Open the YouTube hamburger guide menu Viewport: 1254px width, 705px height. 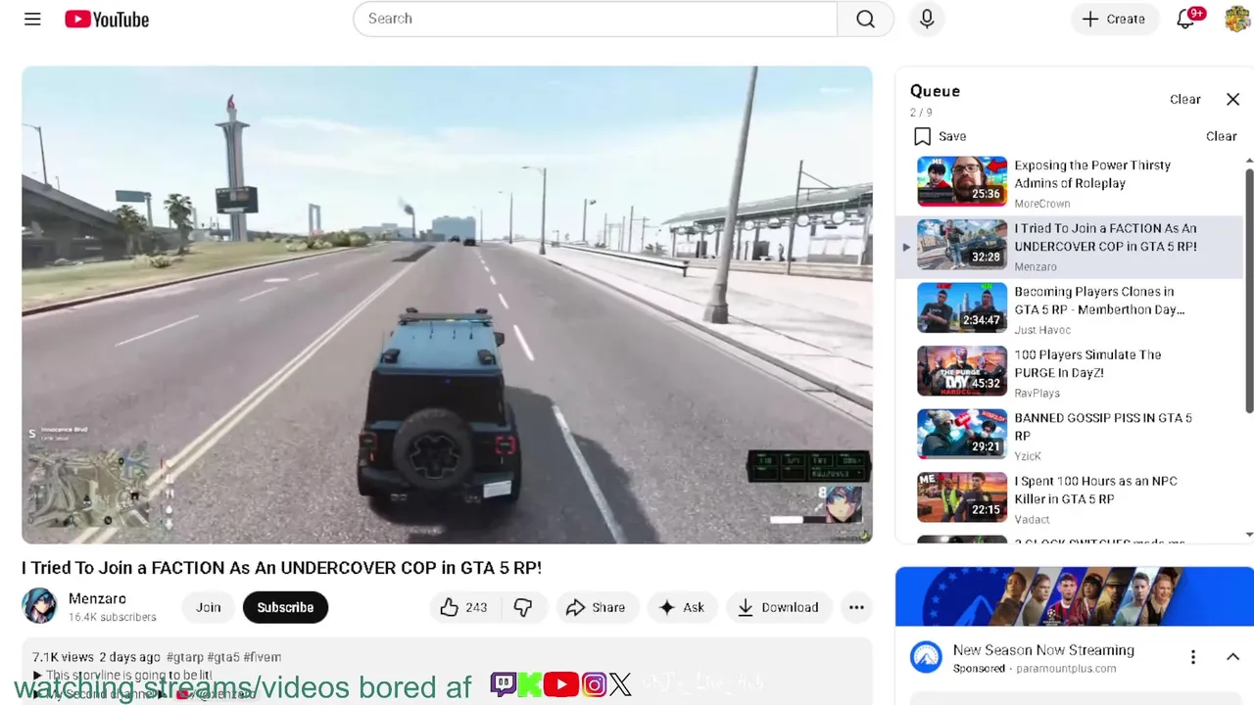[32, 19]
